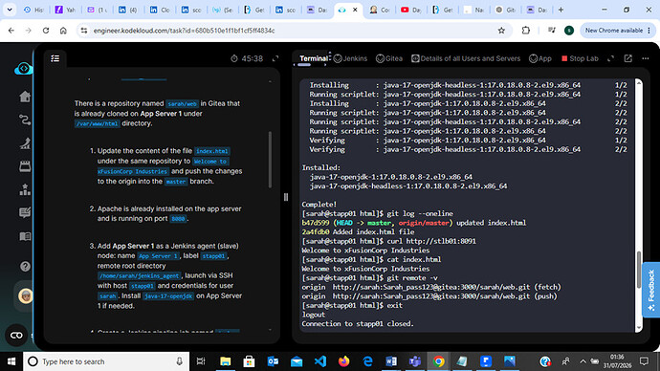Open the task list menu icon
This screenshot has width=660, height=371.
coord(55,58)
